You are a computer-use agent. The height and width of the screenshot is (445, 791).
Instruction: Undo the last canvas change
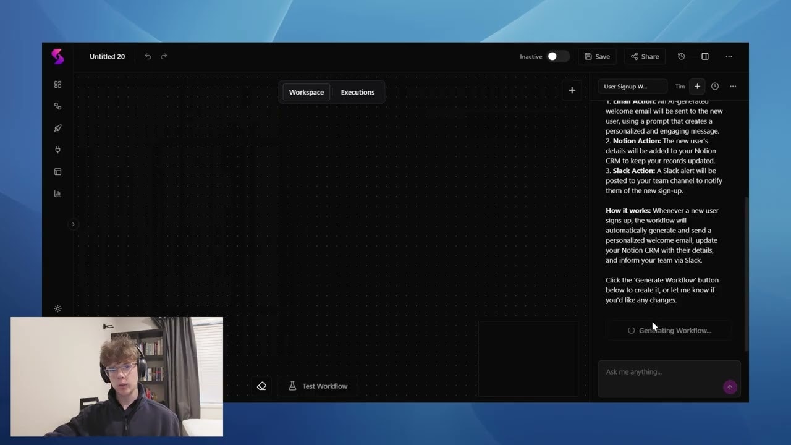click(x=148, y=56)
